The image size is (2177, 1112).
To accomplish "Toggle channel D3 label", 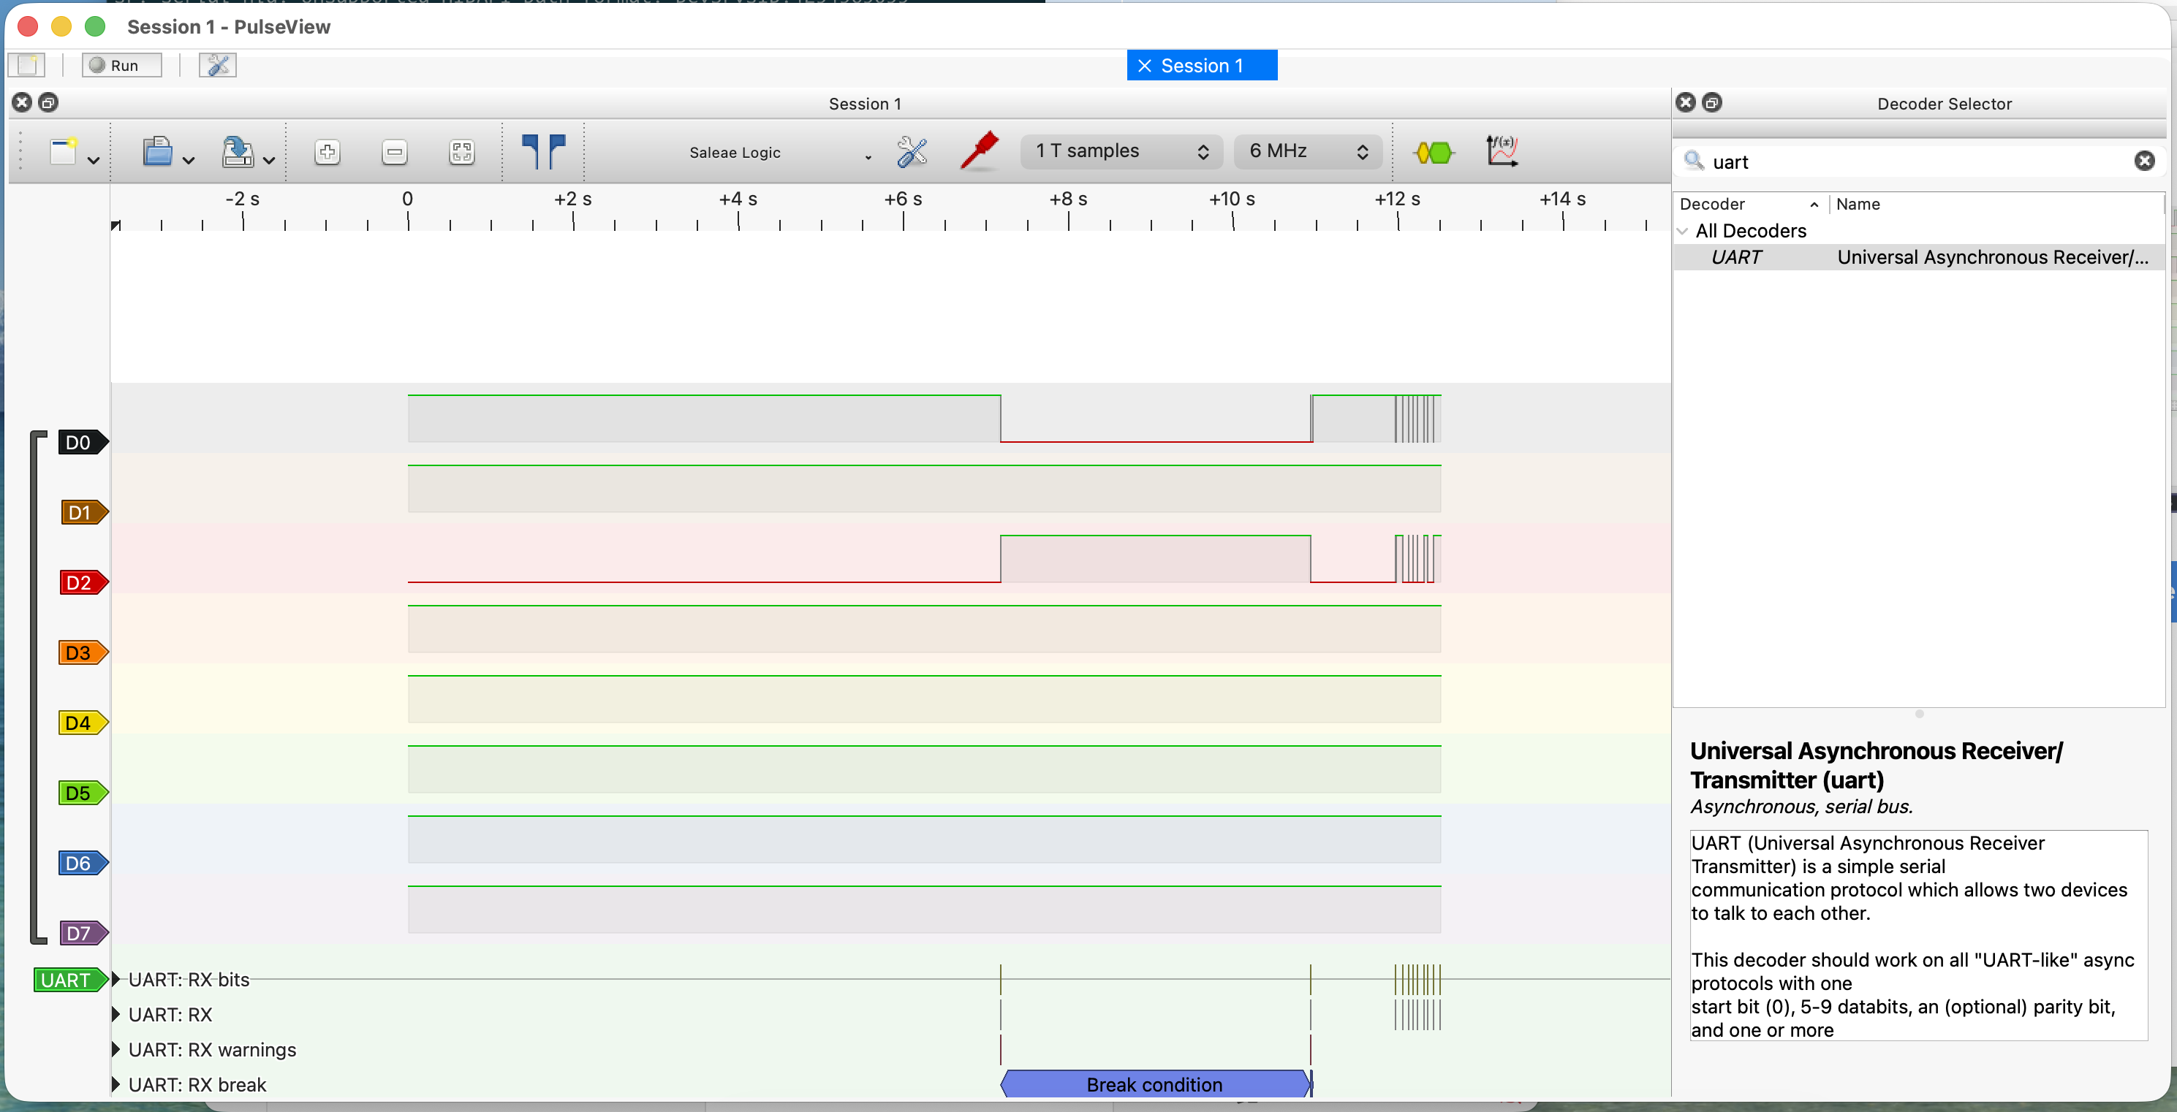I will tap(80, 652).
